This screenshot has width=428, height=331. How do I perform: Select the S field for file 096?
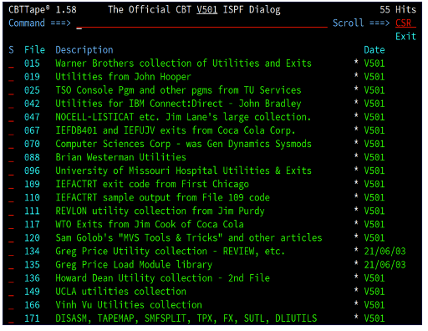point(11,171)
